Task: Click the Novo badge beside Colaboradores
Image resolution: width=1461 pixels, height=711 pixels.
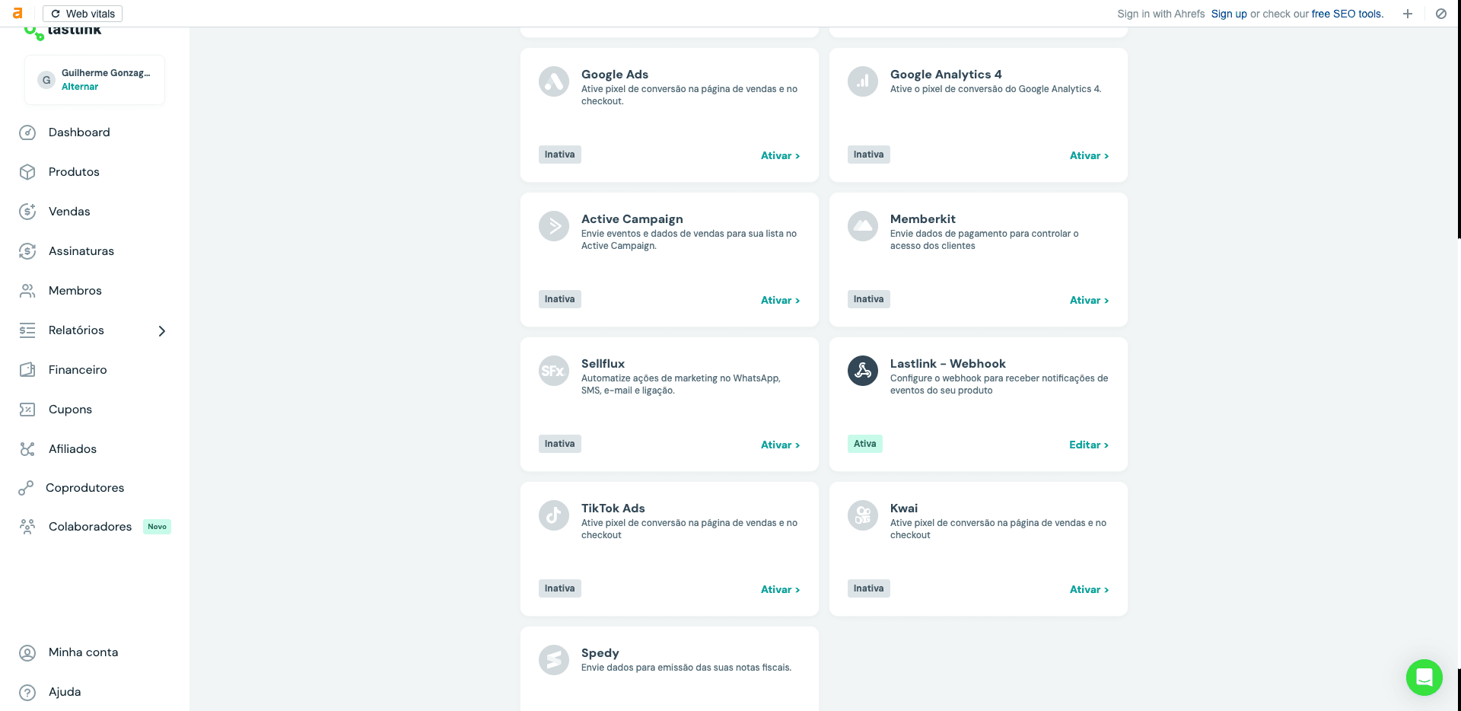Action: pos(157,527)
